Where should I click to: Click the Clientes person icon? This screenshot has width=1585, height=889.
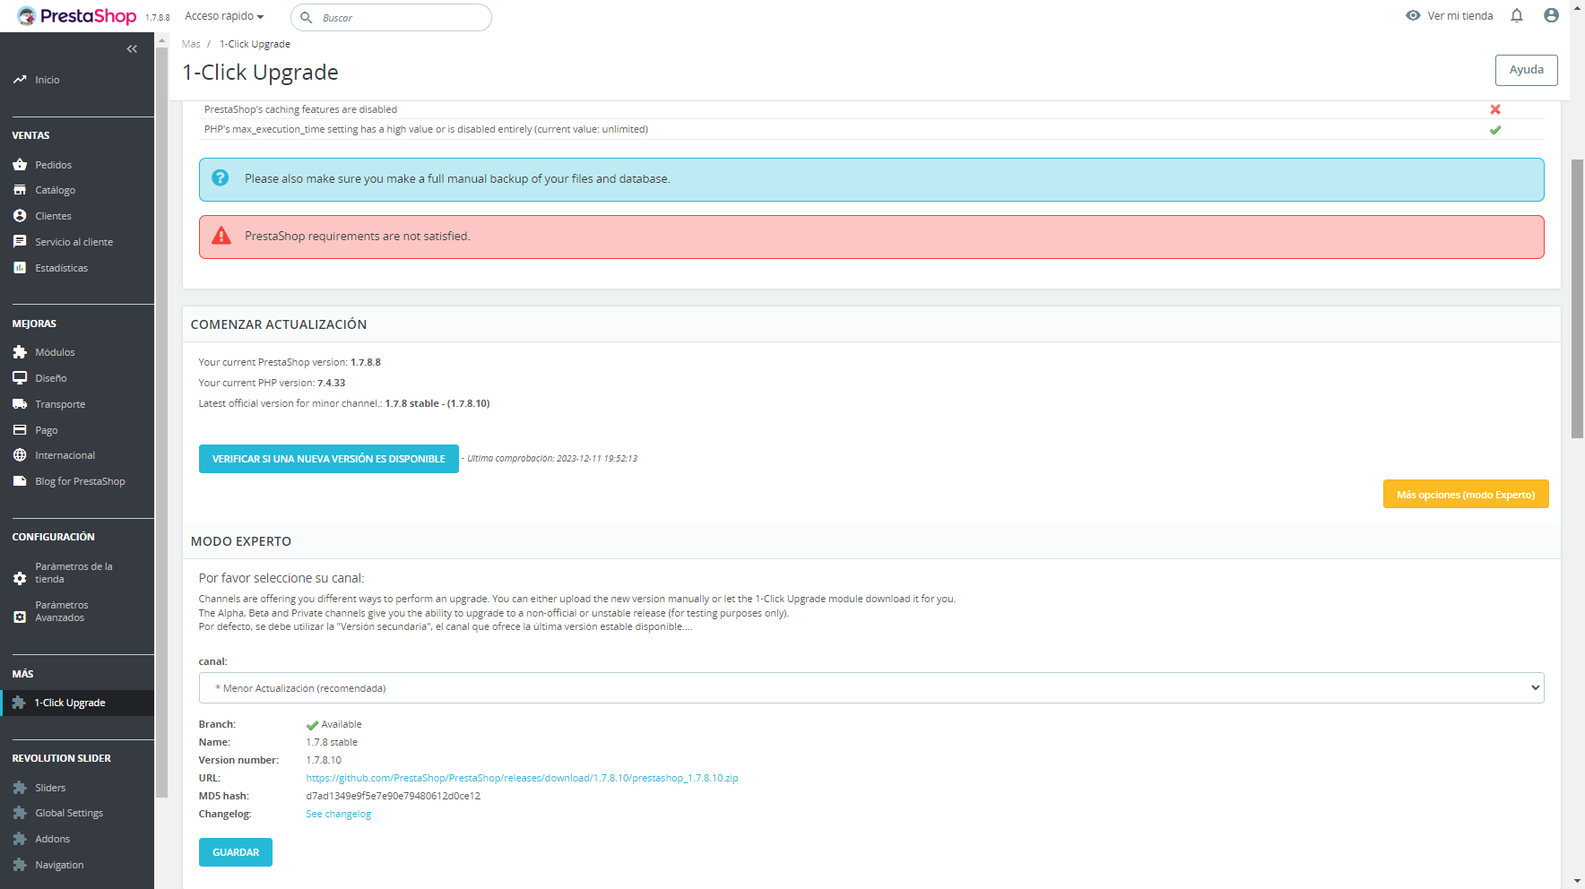(x=20, y=216)
